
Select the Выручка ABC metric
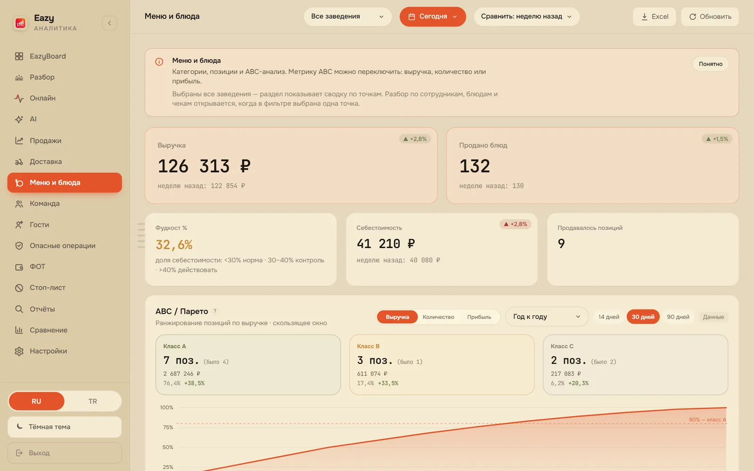coord(397,317)
